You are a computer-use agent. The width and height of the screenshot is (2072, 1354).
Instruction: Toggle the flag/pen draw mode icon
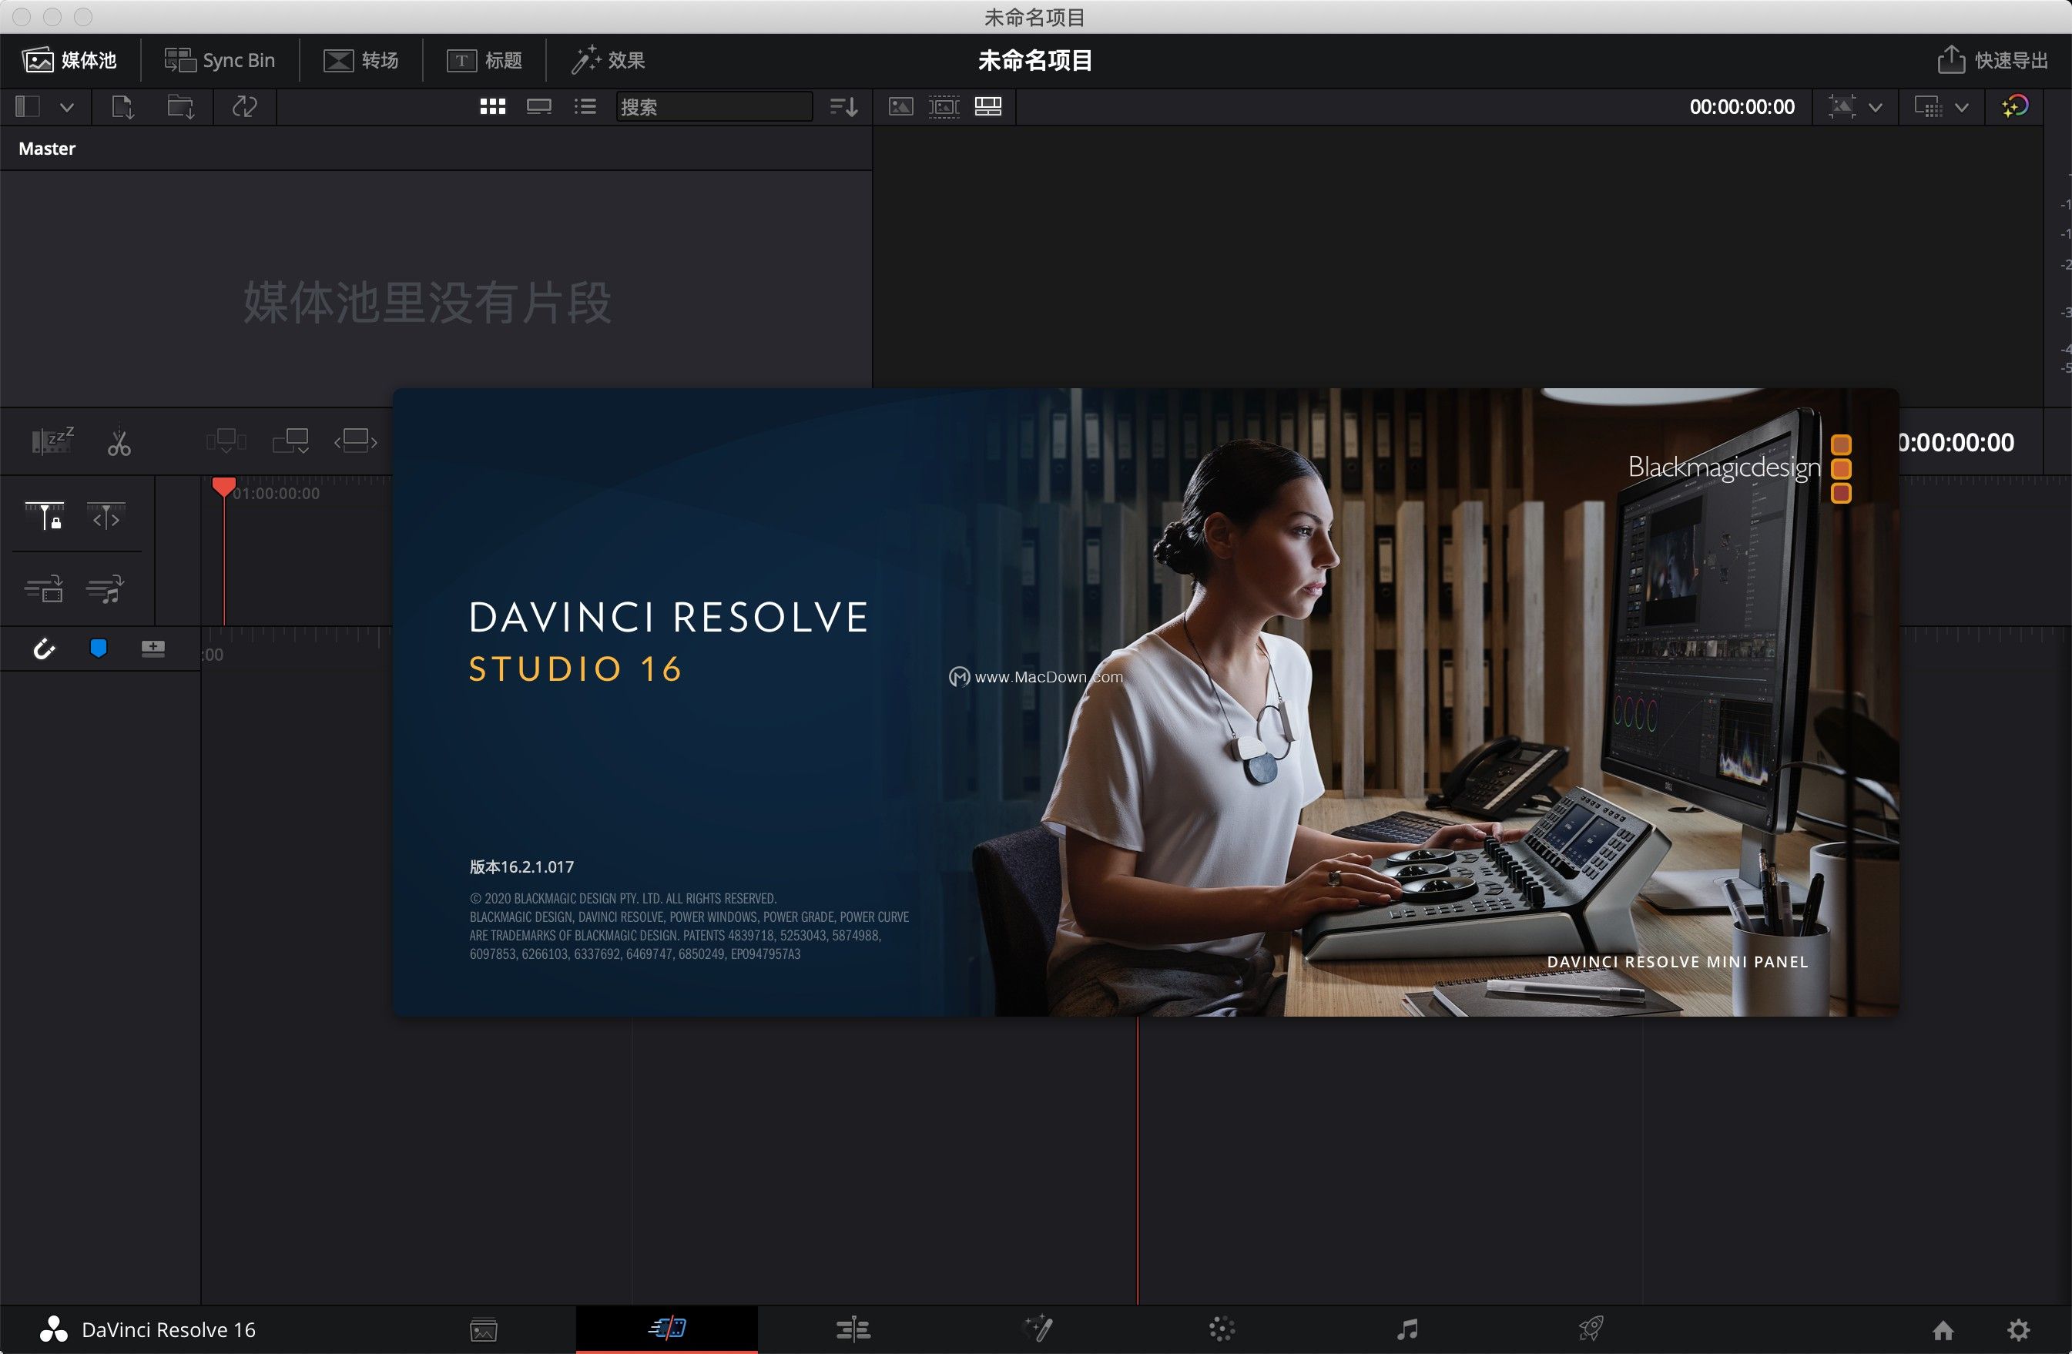(x=97, y=647)
